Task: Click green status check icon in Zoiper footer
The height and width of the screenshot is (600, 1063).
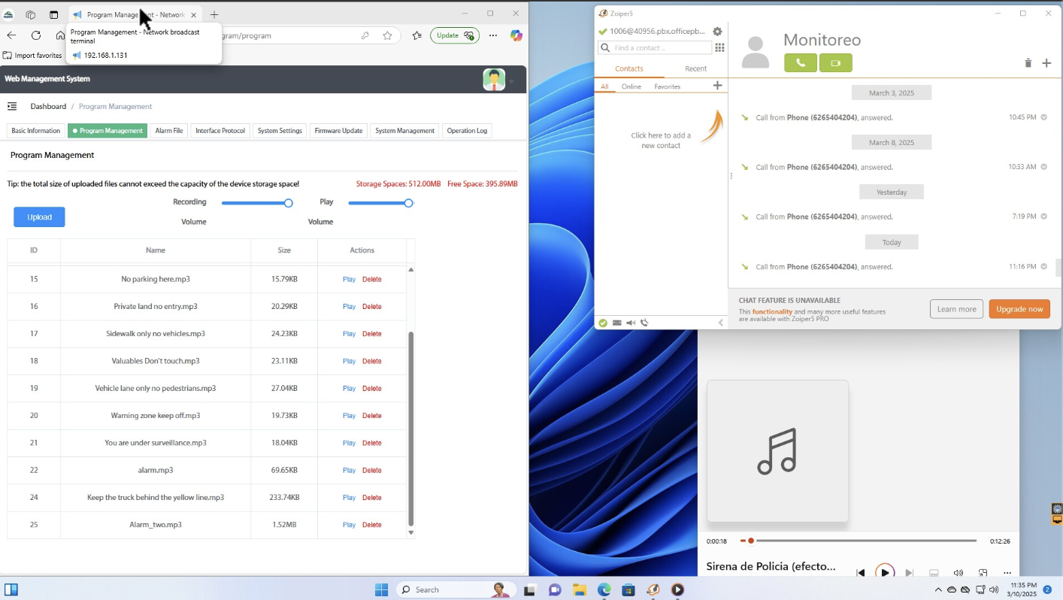Action: (x=603, y=323)
